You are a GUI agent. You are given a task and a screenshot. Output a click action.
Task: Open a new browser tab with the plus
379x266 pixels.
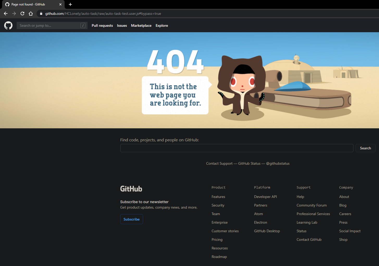[x=70, y=4]
